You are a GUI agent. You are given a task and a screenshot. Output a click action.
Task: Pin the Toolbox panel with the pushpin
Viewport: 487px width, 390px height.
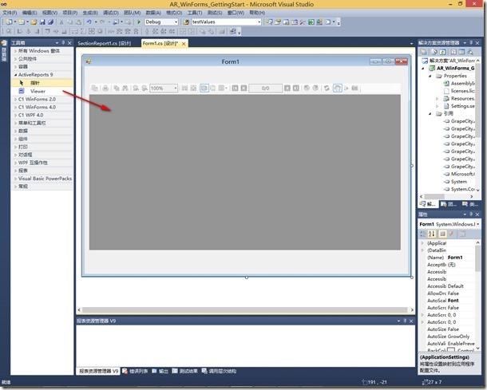click(63, 43)
